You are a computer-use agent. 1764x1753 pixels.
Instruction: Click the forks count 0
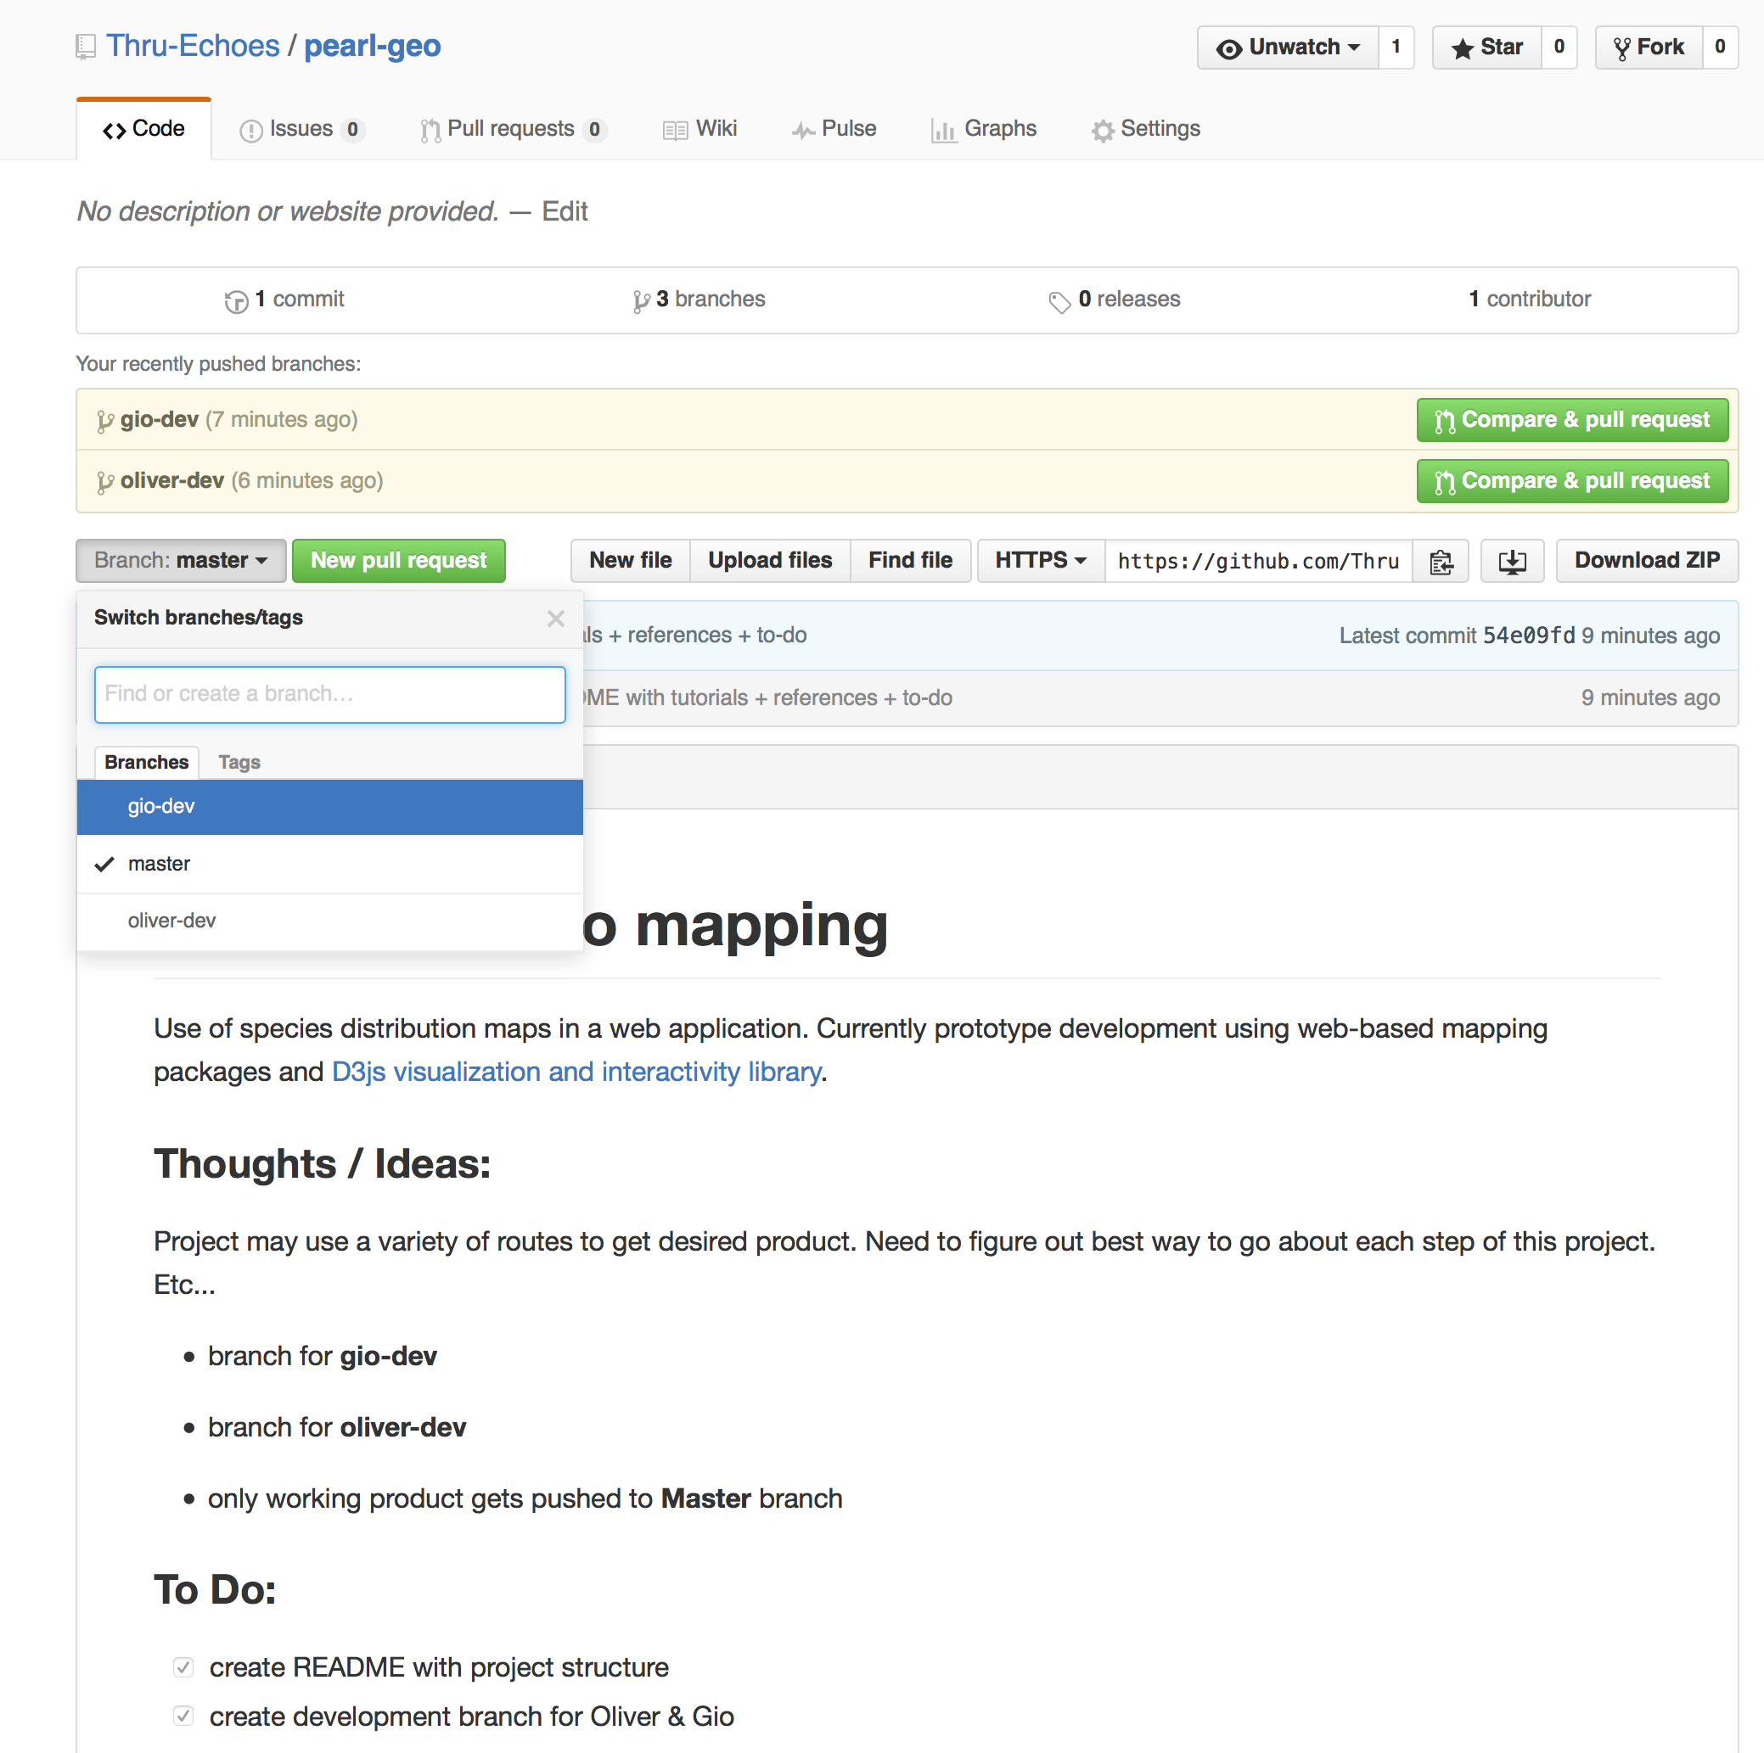[x=1720, y=48]
